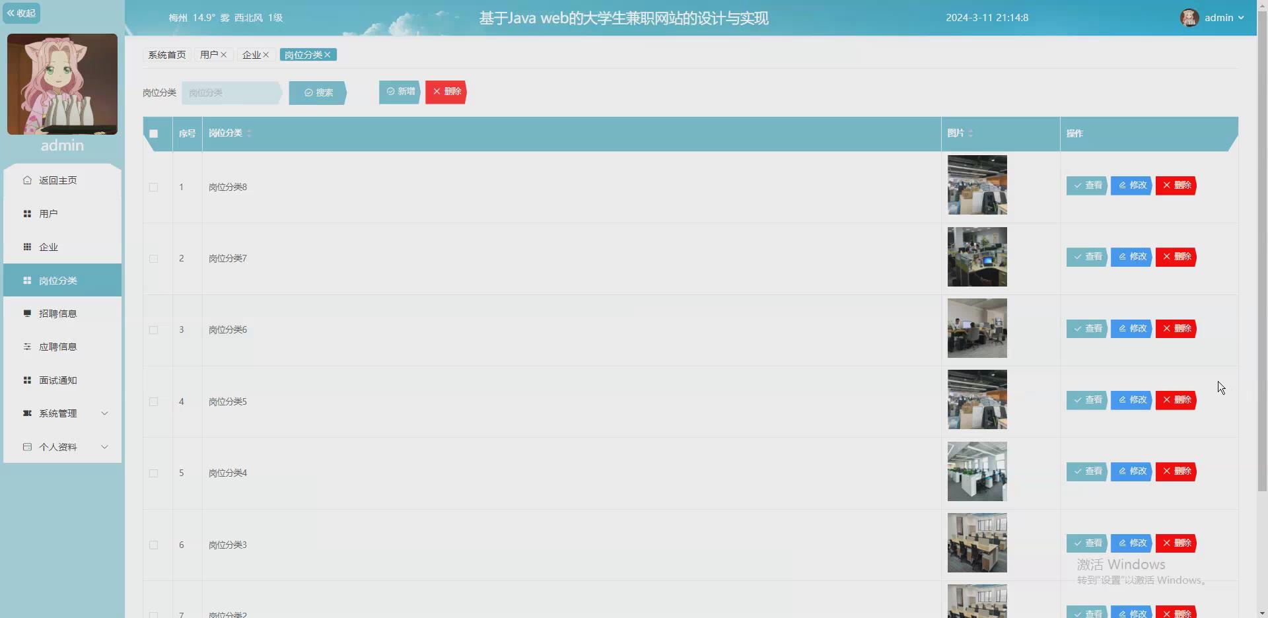Open the image thumbnail for 岗位分类3
1268x618 pixels.
tap(977, 543)
